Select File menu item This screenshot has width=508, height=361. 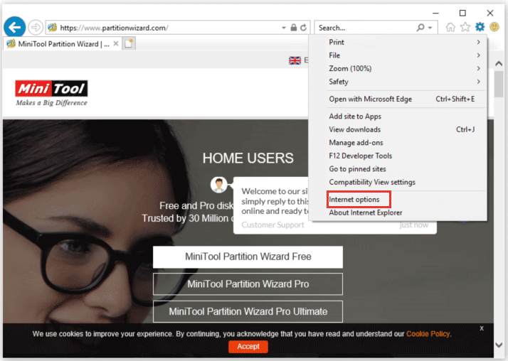click(x=398, y=55)
